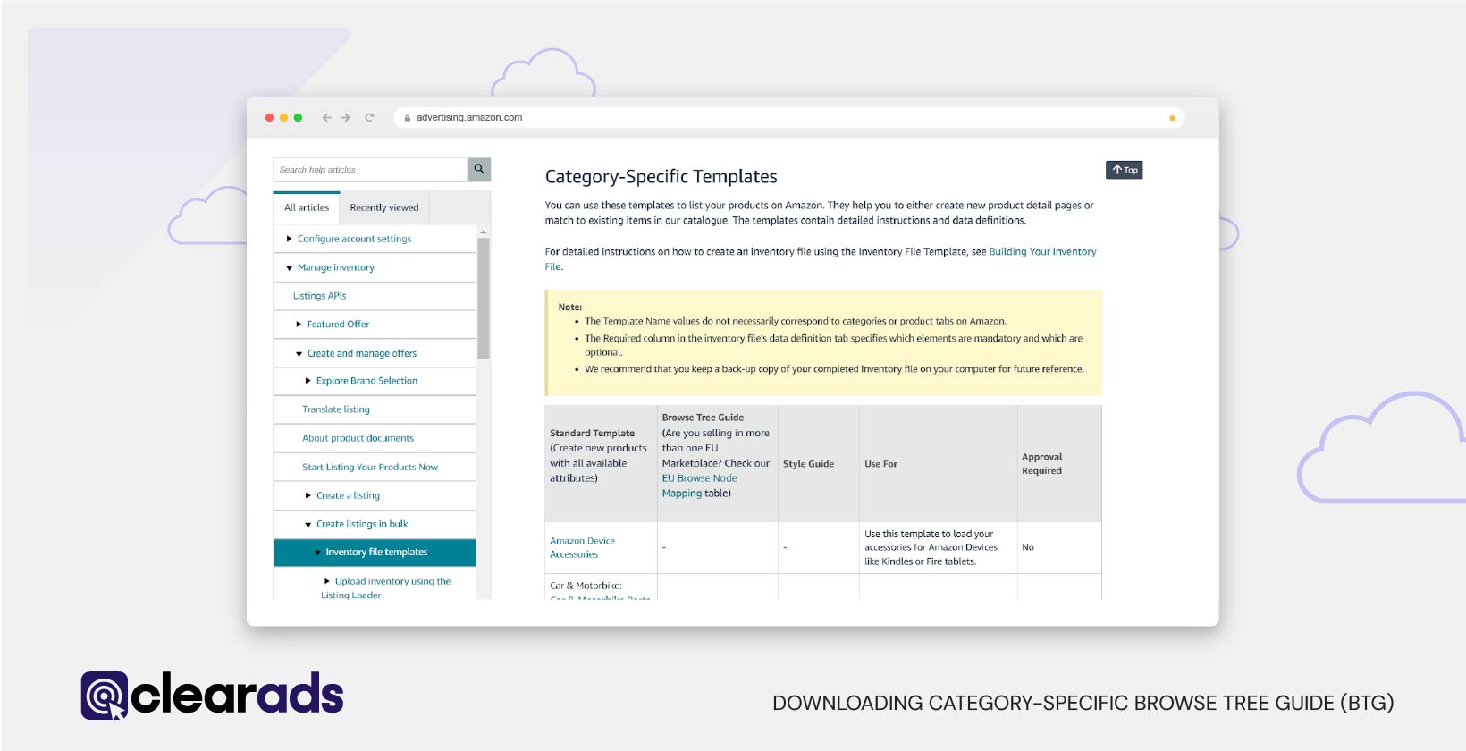This screenshot has width=1466, height=751.
Task: Expand the Upload inventory using Listing Loader arrow
Action: [326, 581]
